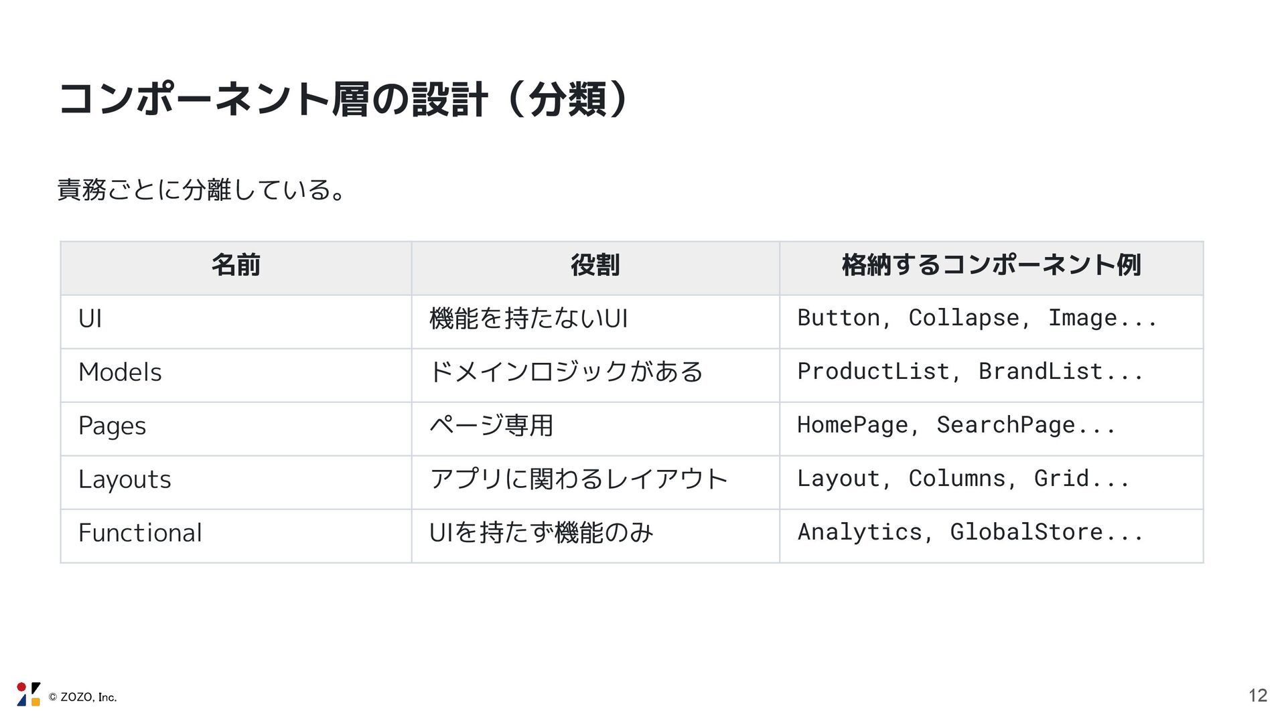Click the ページ専用 role cell
1286x723 pixels.
595,429
